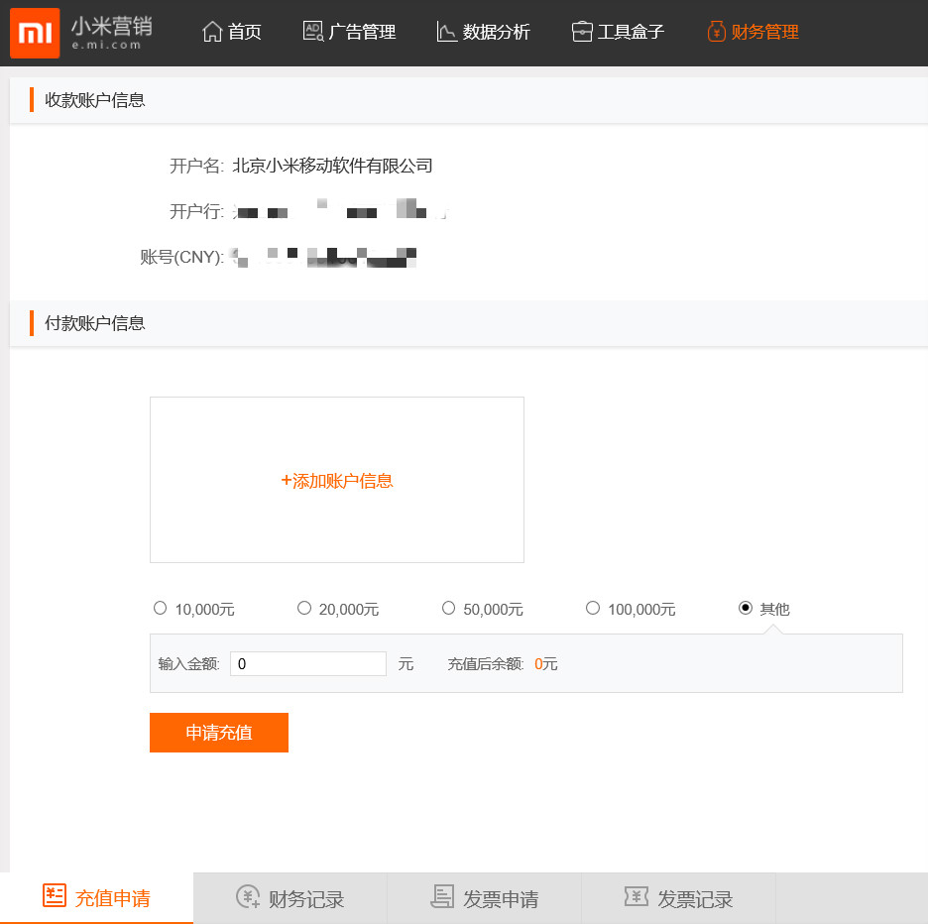Select the 10,000元 recharge option
This screenshot has height=924, width=928.
[160, 608]
